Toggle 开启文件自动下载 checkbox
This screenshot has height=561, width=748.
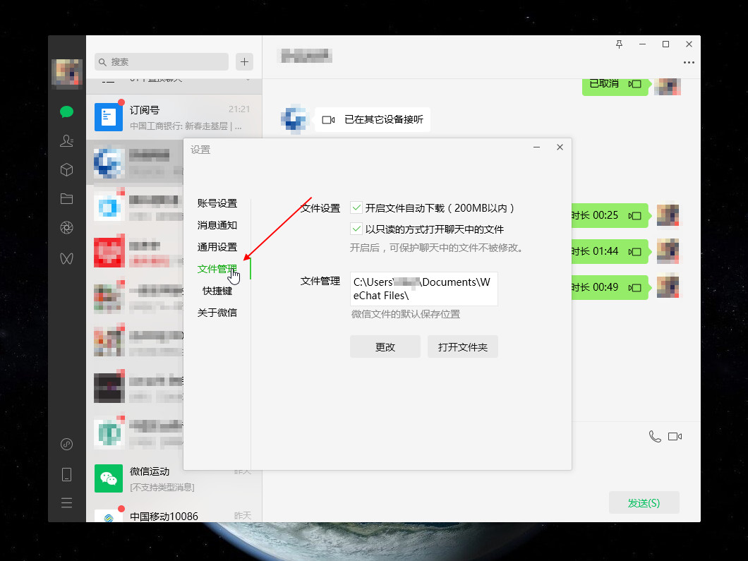pyautogui.click(x=356, y=207)
